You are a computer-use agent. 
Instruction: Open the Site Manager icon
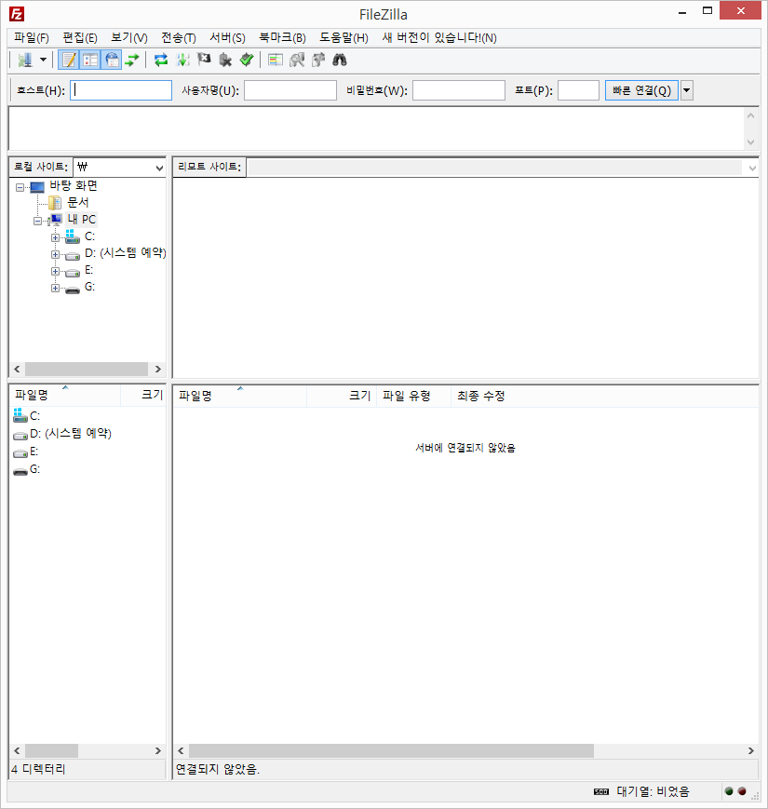(25, 61)
